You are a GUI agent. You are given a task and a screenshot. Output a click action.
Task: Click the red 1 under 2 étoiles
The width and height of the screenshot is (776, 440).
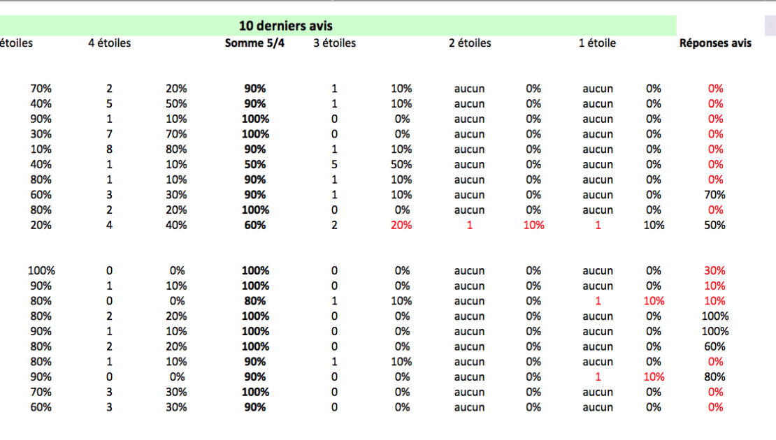pos(469,226)
